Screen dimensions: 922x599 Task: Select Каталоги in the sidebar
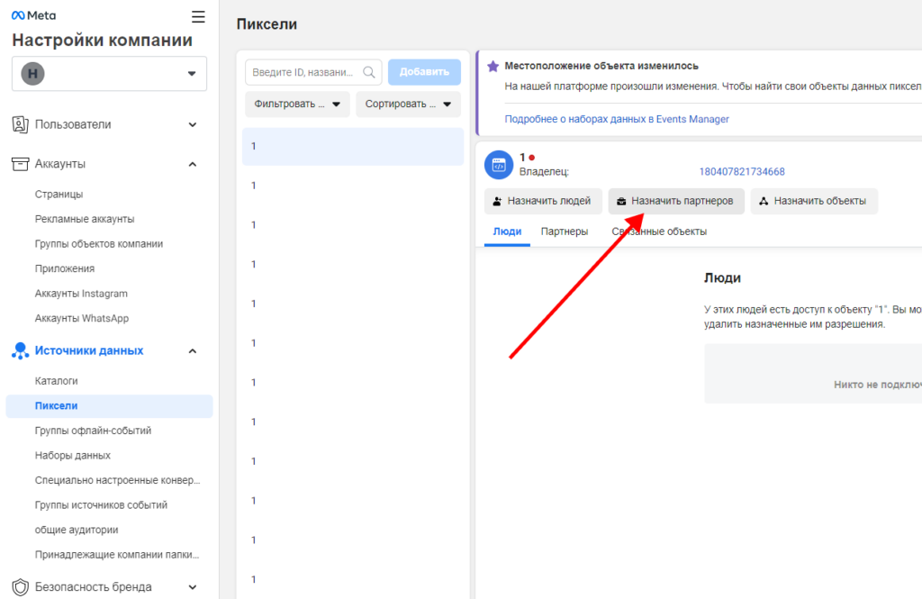[x=57, y=381]
